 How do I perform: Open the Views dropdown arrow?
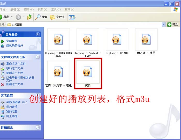pos(76,17)
